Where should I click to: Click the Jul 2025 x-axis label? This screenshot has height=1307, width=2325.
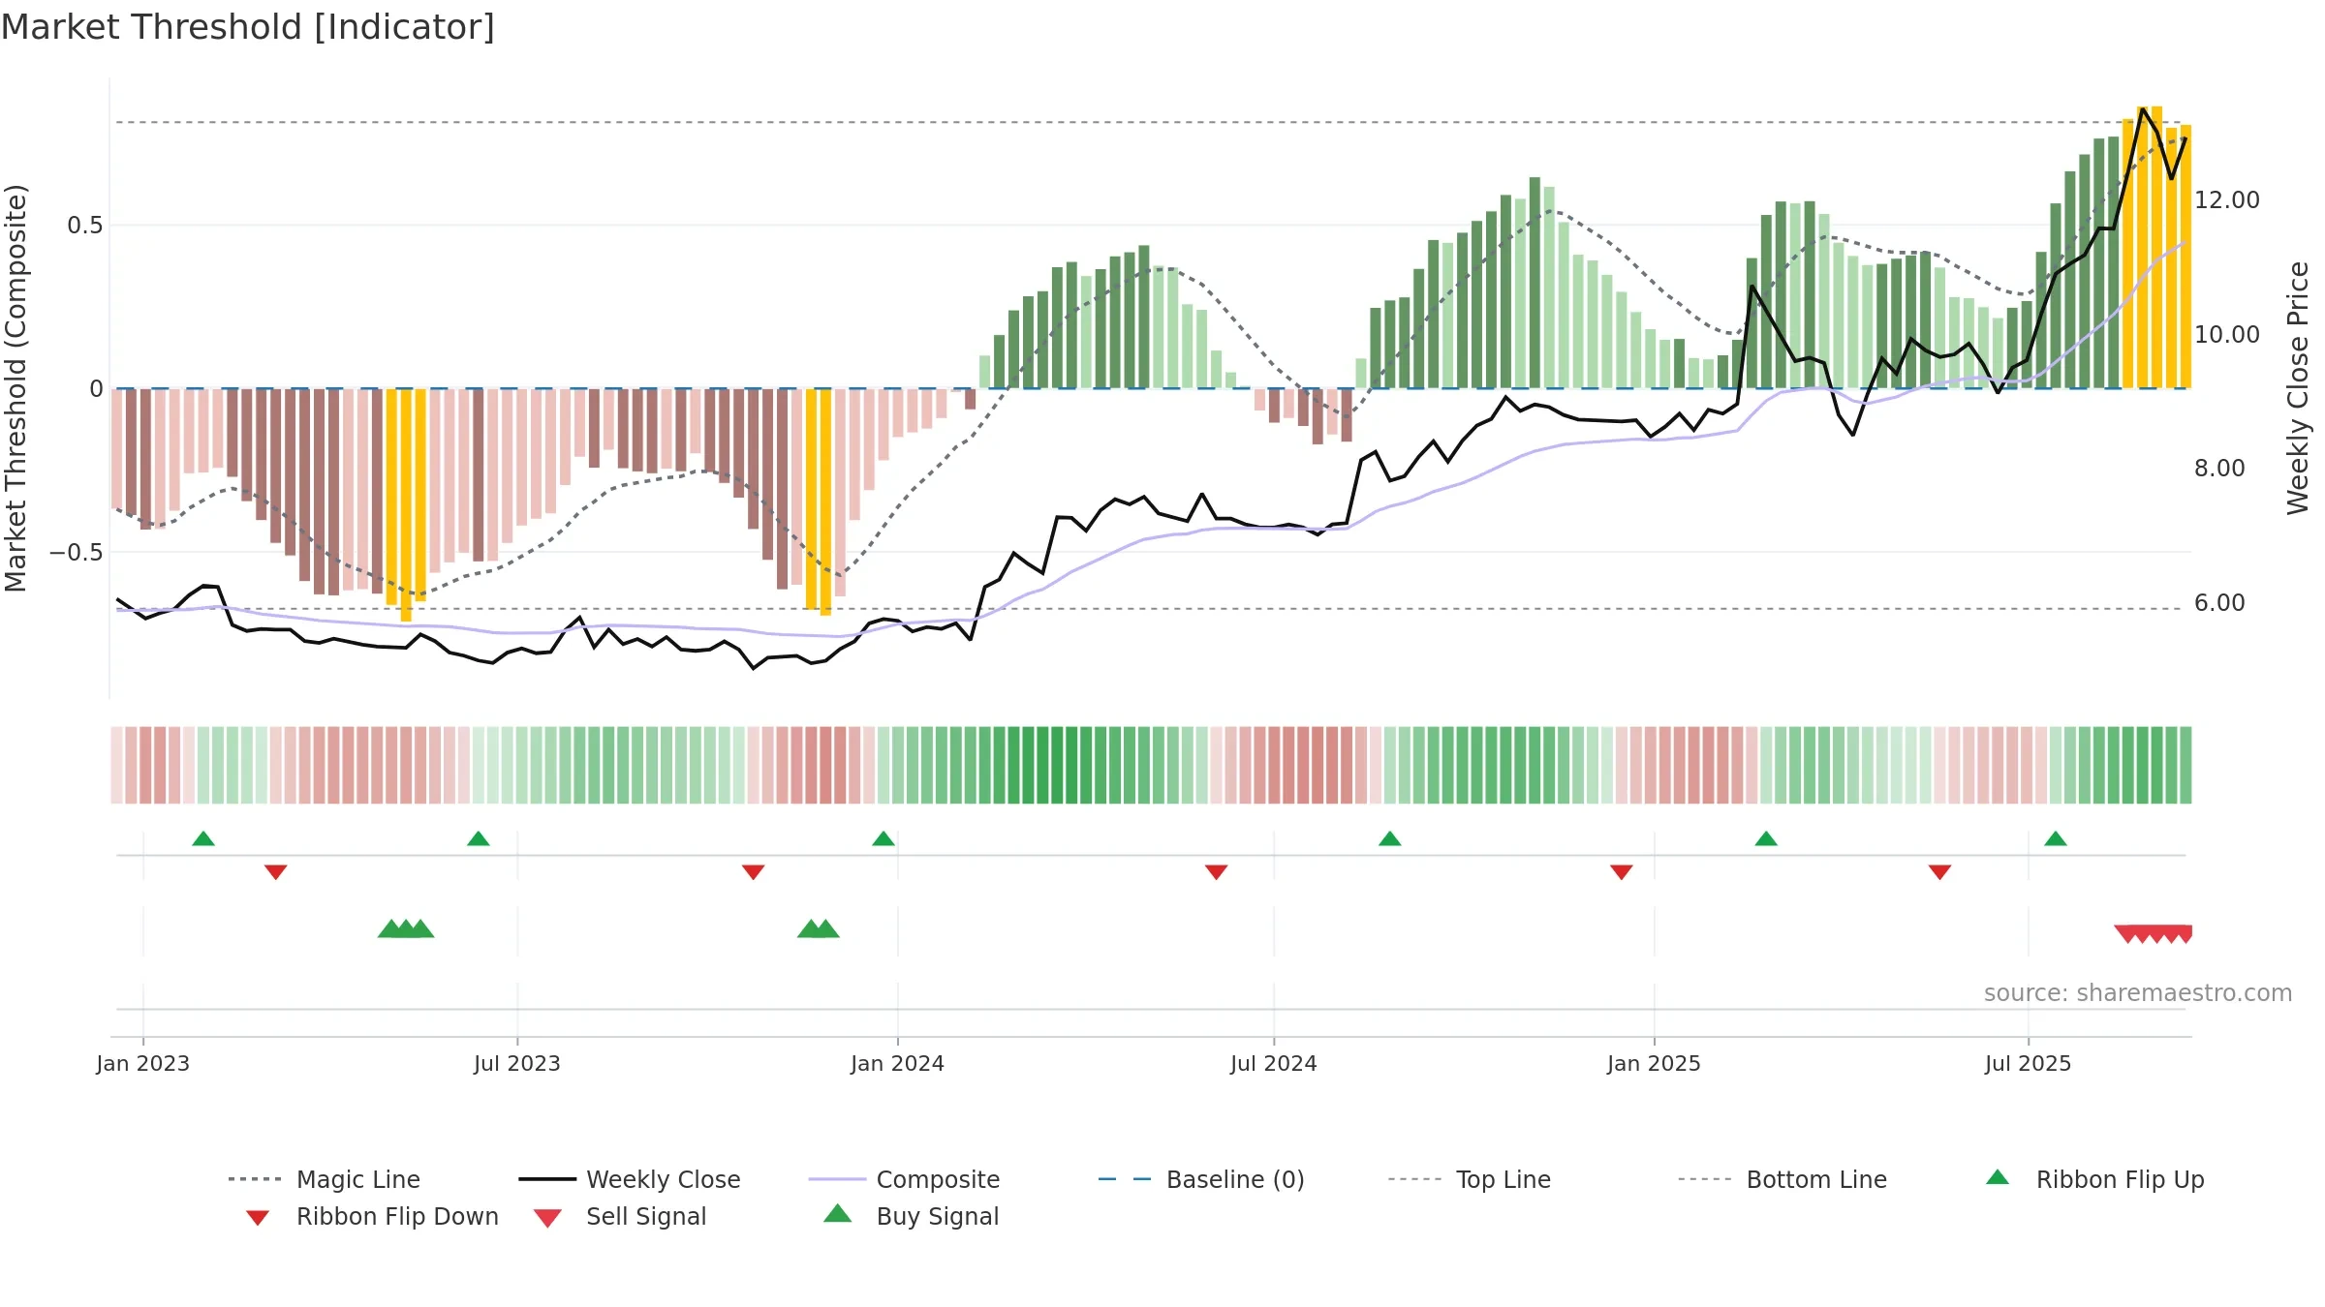tap(2029, 1064)
